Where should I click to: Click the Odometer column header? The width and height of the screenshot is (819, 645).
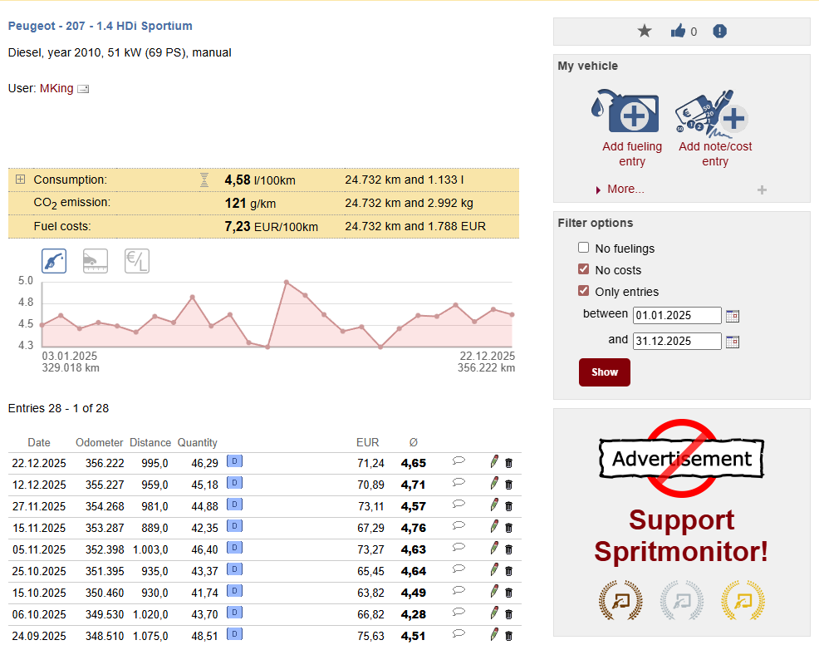99,443
